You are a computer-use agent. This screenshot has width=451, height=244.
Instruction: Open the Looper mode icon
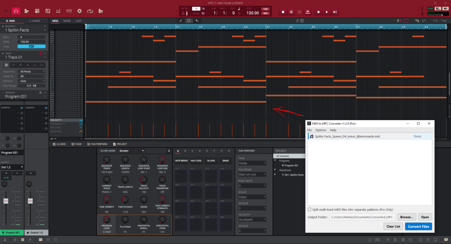pos(90,11)
